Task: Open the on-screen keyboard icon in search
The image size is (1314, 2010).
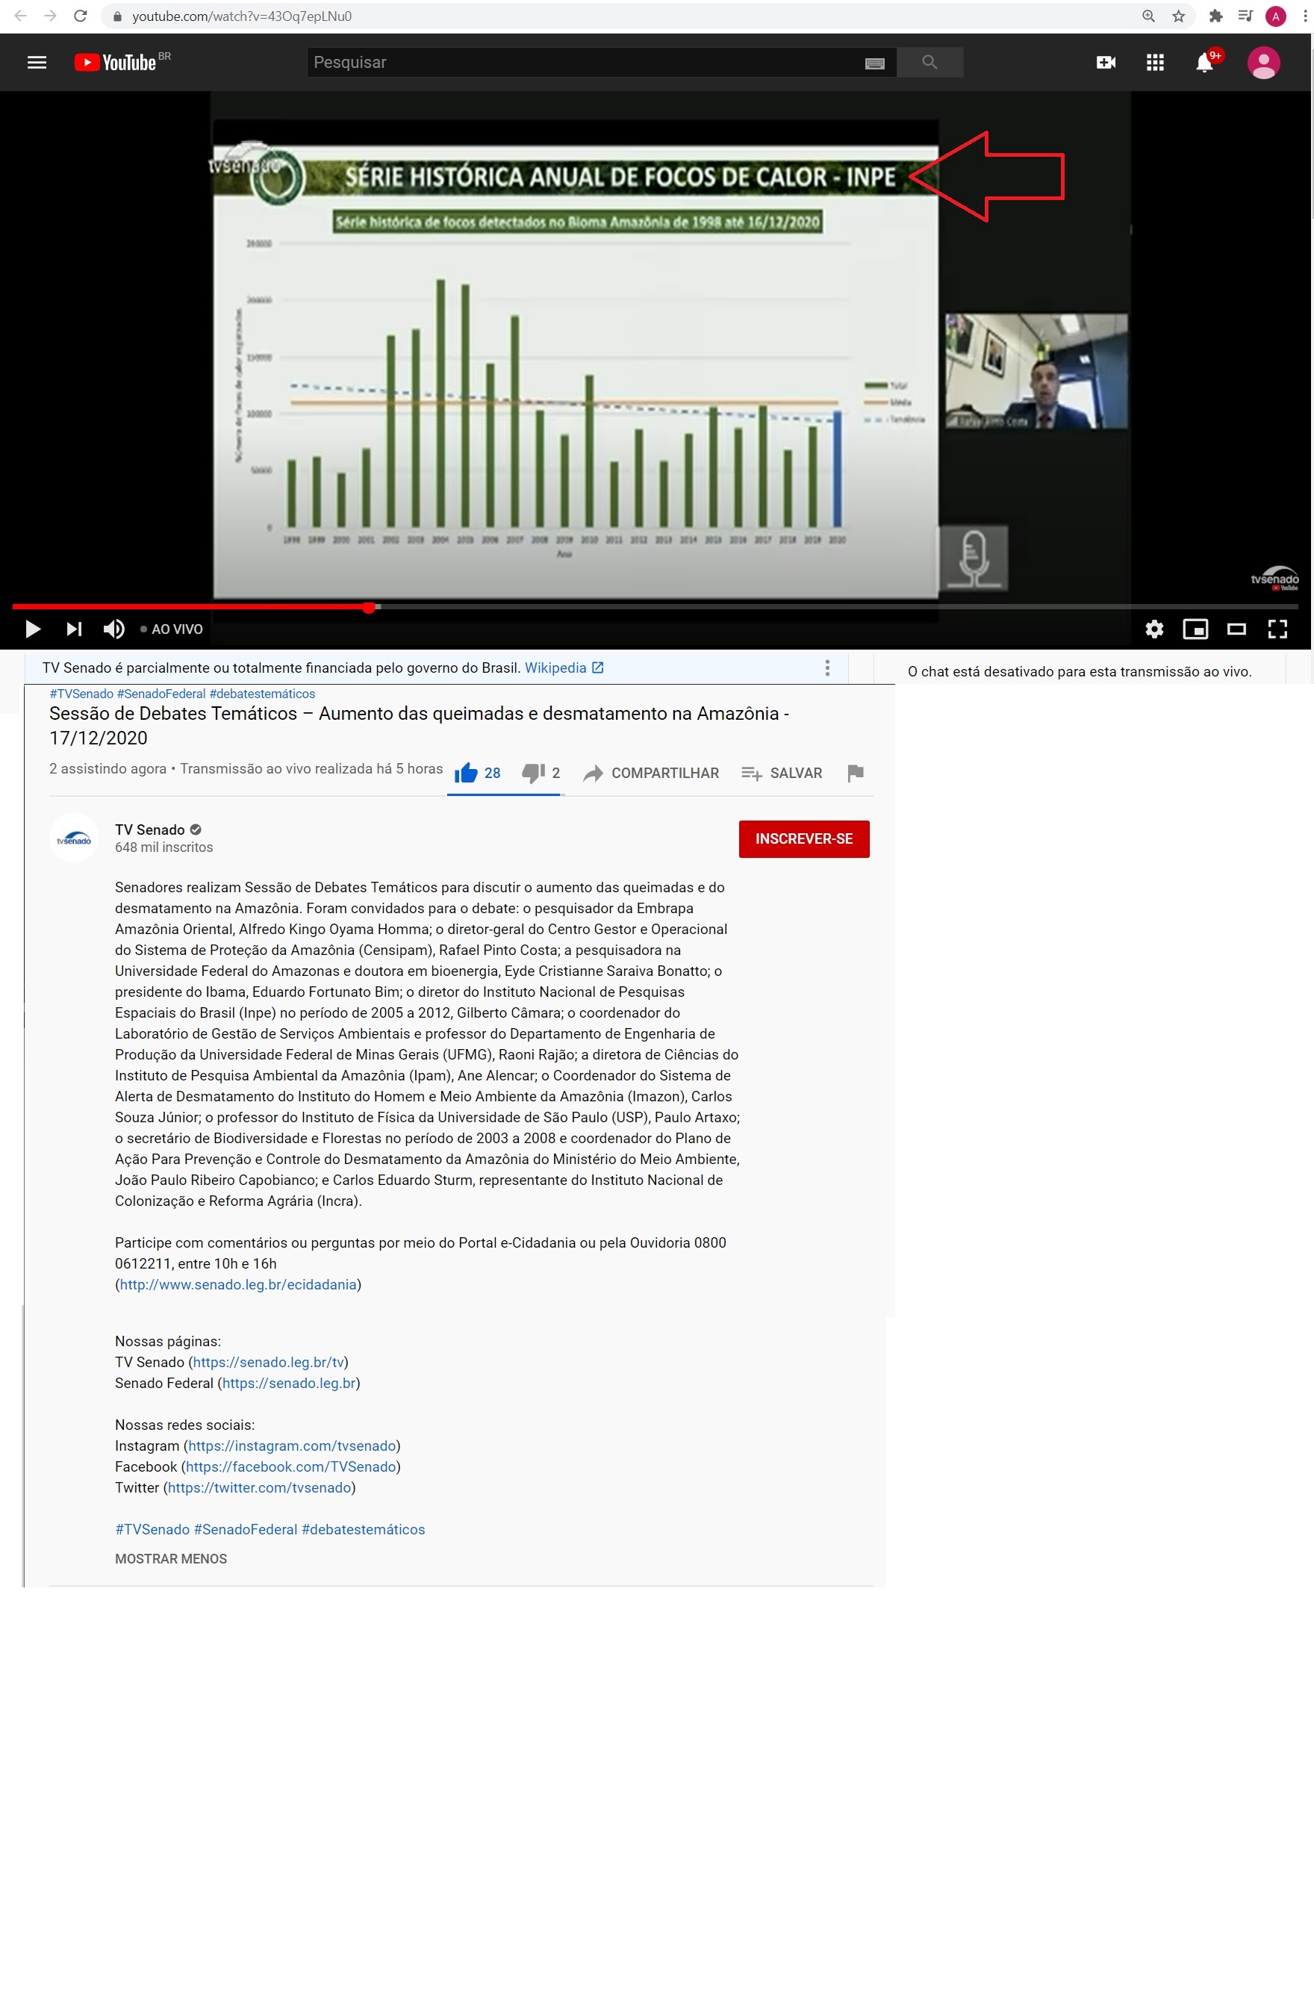Action: [875, 63]
